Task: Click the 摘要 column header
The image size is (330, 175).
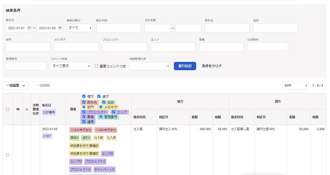Action: pyautogui.click(x=73, y=109)
